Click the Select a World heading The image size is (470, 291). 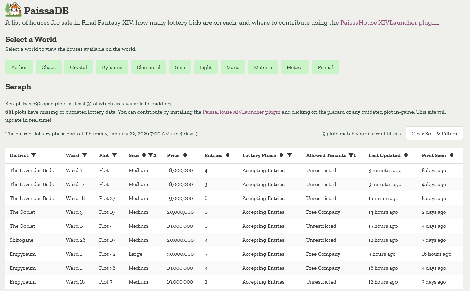[x=31, y=39]
